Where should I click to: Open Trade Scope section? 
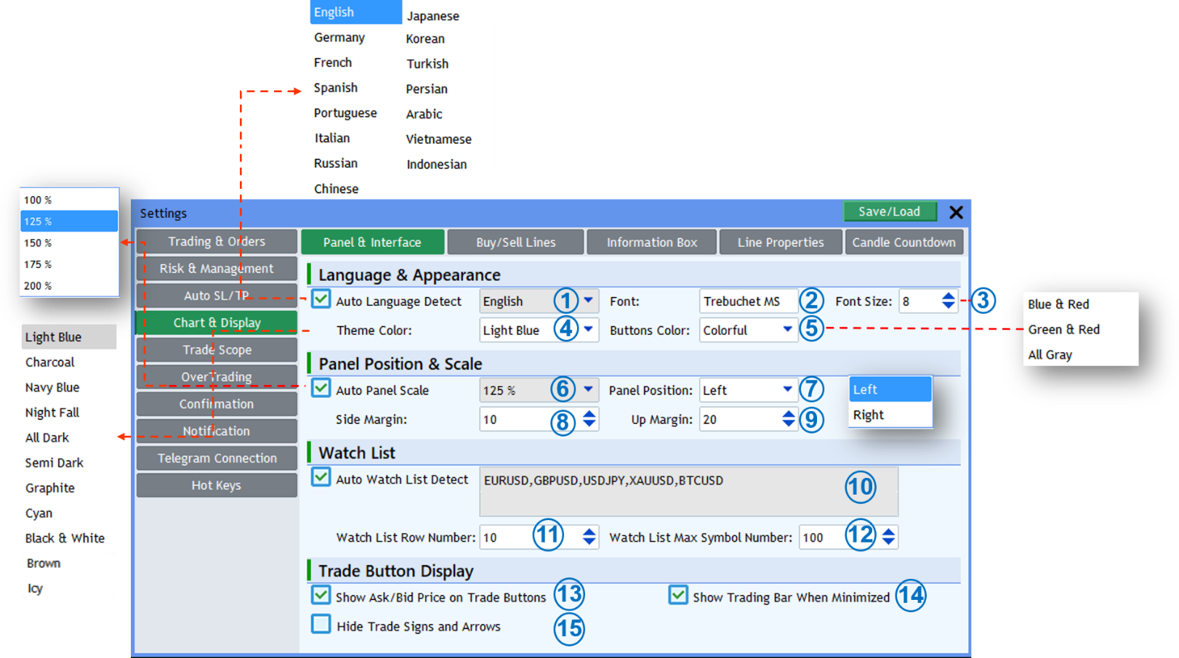tap(217, 349)
